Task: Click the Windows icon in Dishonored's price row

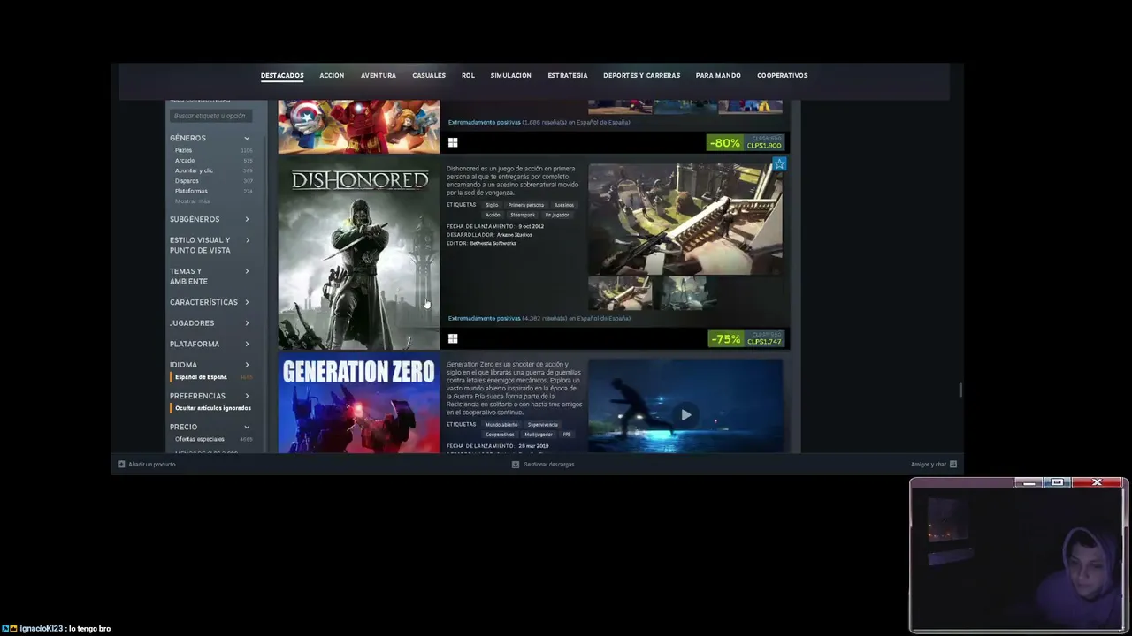Action: [453, 338]
